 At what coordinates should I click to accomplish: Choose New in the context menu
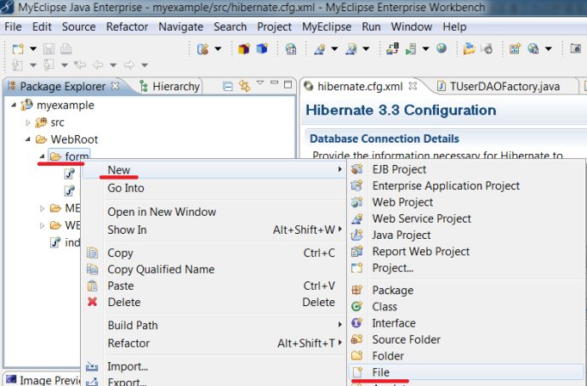click(x=214, y=170)
